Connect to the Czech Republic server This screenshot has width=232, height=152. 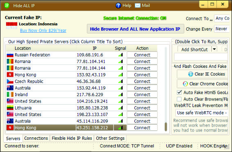(x=142, y=81)
